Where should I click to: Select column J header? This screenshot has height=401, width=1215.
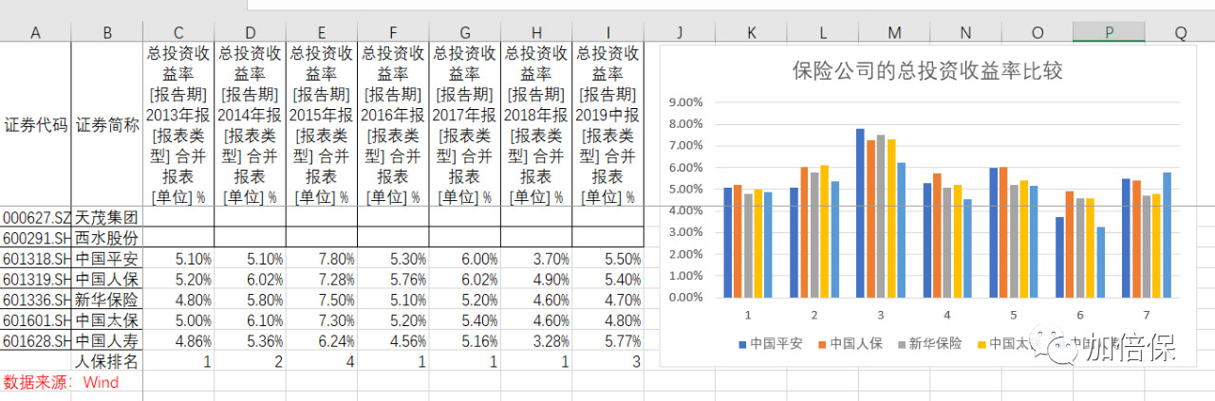[x=680, y=32]
